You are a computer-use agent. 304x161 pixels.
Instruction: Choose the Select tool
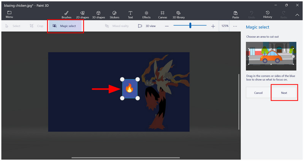pyautogui.click(x=13, y=26)
